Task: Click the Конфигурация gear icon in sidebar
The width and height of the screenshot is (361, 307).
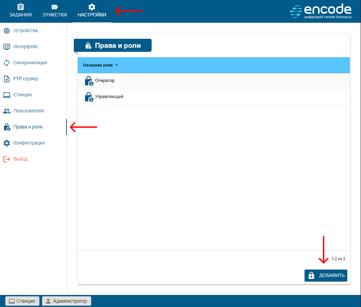Action: [7, 143]
